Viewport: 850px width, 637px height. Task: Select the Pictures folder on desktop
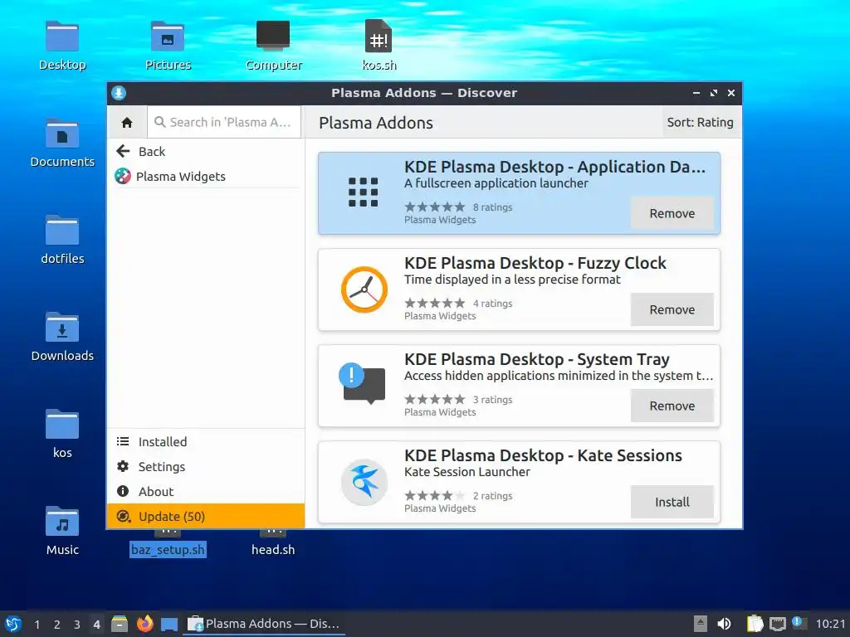168,36
